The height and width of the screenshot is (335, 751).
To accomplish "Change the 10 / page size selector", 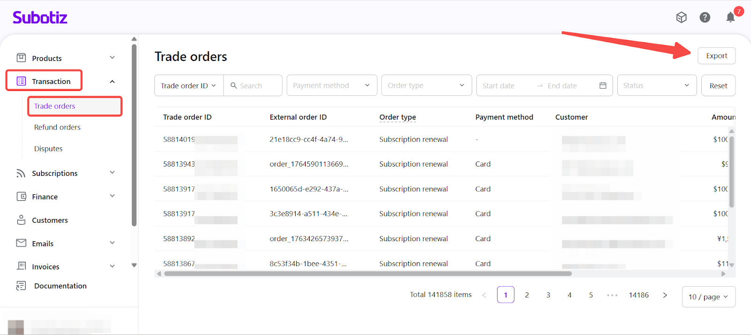I will (x=708, y=297).
